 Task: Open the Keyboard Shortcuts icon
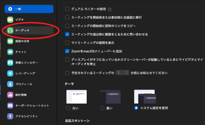(x=10, y=106)
